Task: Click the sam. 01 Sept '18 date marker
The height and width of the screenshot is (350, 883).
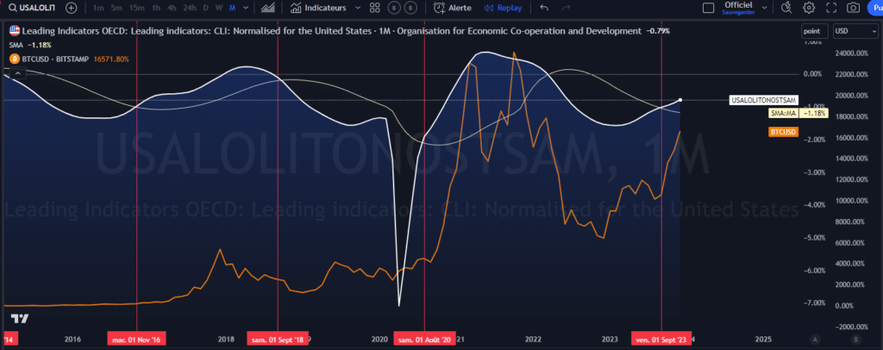Action: 278,340
